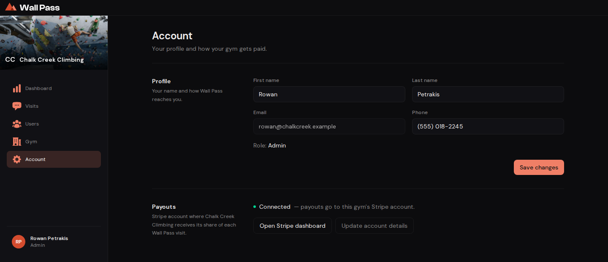
Task: Focus the Email field rowan@chalkcreek.example
Action: pos(329,126)
